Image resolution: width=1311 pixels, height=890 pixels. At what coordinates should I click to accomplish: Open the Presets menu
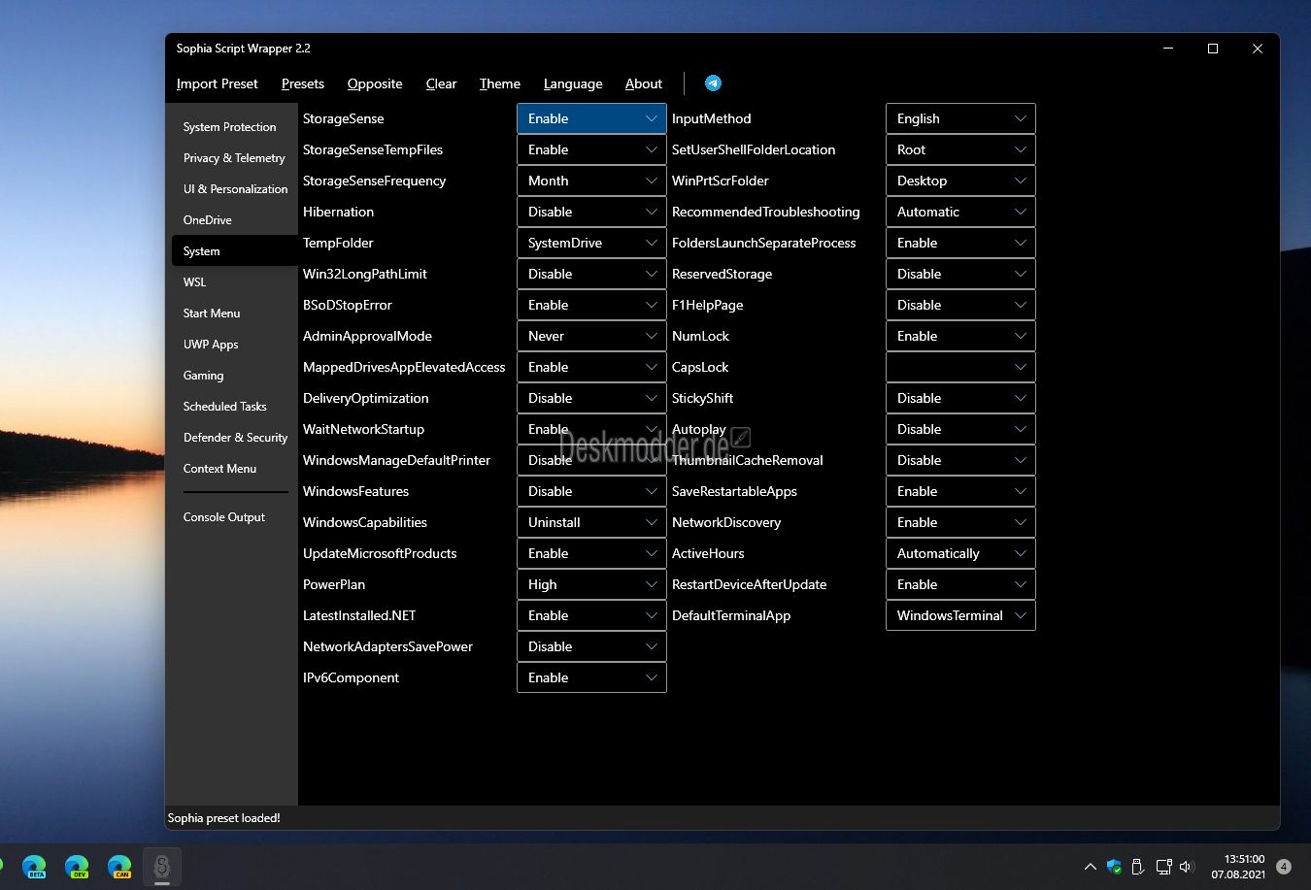(x=303, y=83)
